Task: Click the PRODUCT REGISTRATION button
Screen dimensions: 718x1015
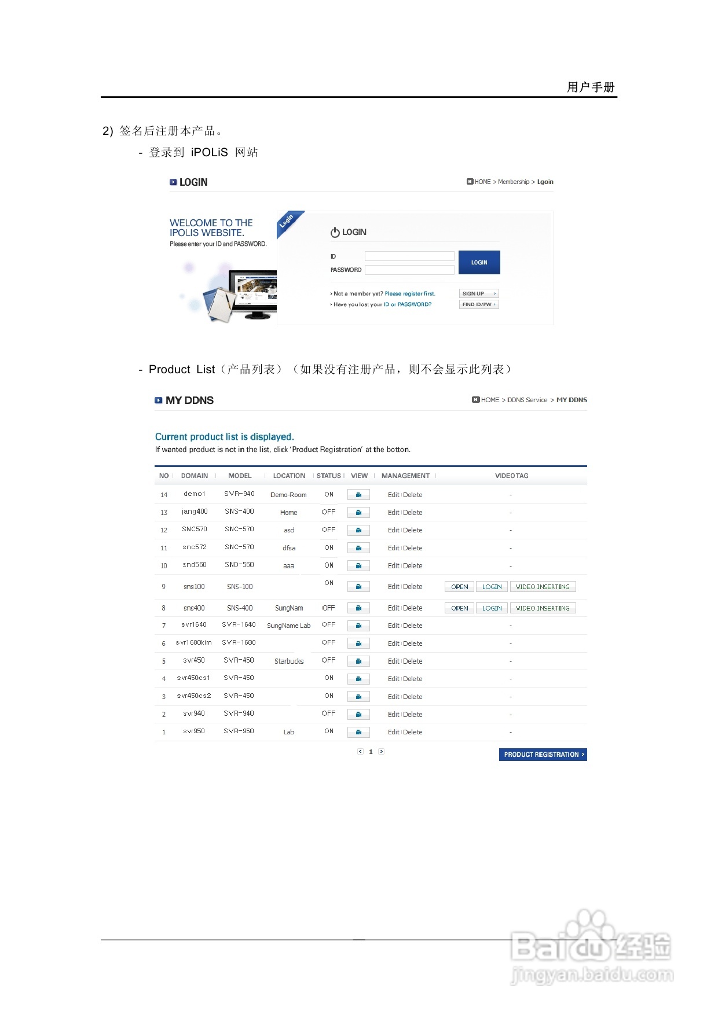Action: 543,755
